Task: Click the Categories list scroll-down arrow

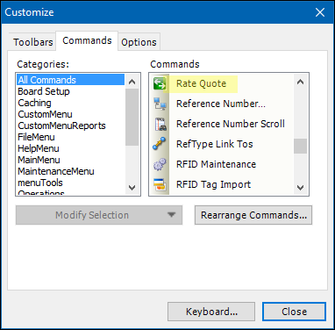Action: (132, 187)
